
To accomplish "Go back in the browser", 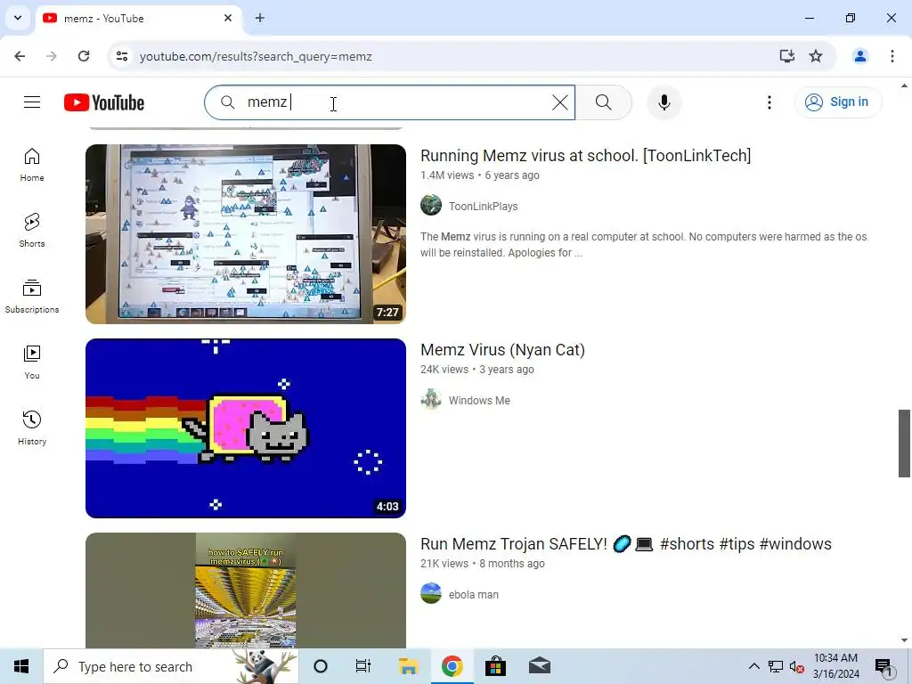I will tap(20, 56).
